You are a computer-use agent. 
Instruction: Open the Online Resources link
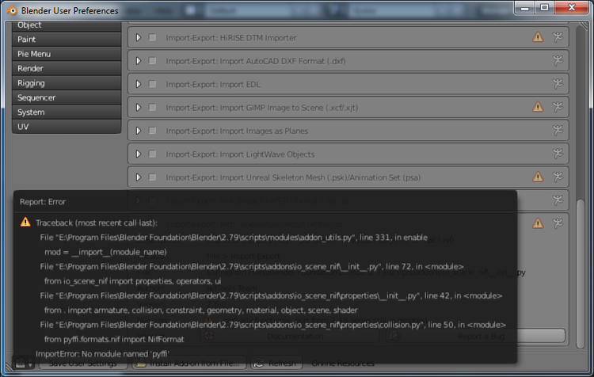tap(343, 364)
